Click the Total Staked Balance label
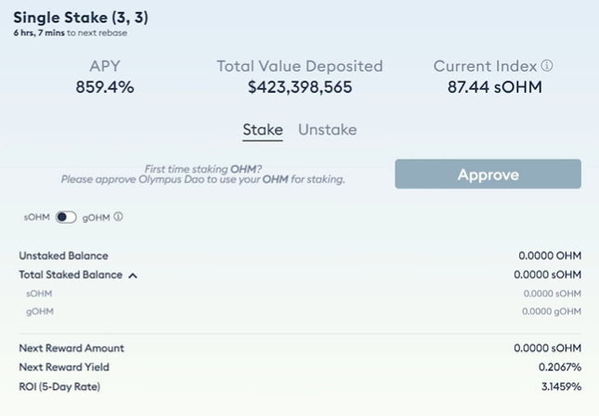This screenshot has width=599, height=416. (x=71, y=275)
